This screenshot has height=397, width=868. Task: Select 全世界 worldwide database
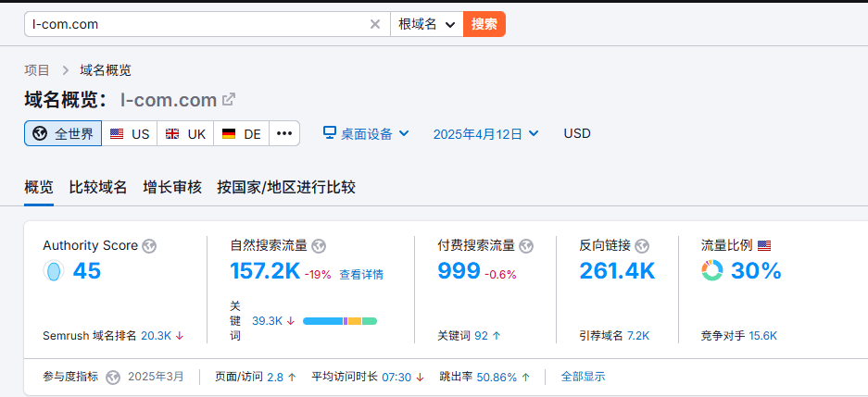(63, 133)
